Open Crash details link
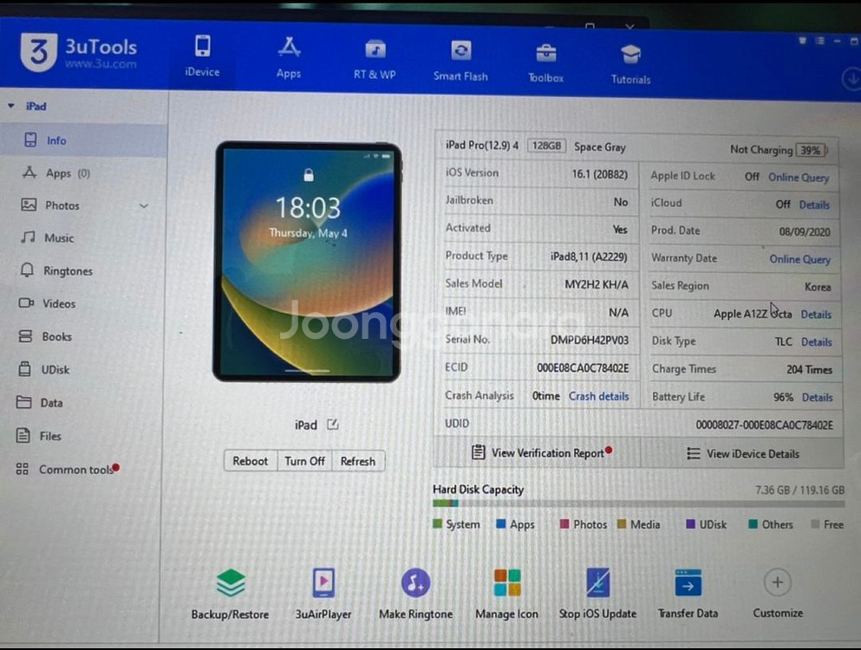This screenshot has width=861, height=650. 598,396
